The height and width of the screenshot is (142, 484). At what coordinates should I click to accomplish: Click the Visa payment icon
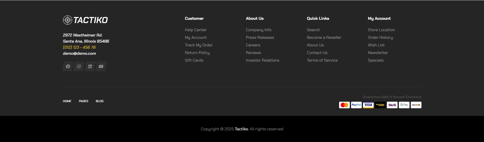pyautogui.click(x=368, y=105)
